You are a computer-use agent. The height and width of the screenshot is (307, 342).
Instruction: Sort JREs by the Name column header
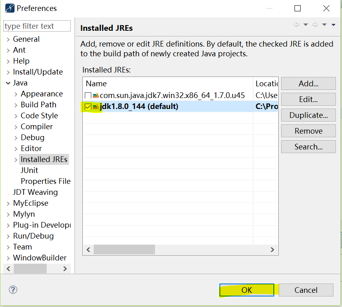tap(168, 83)
